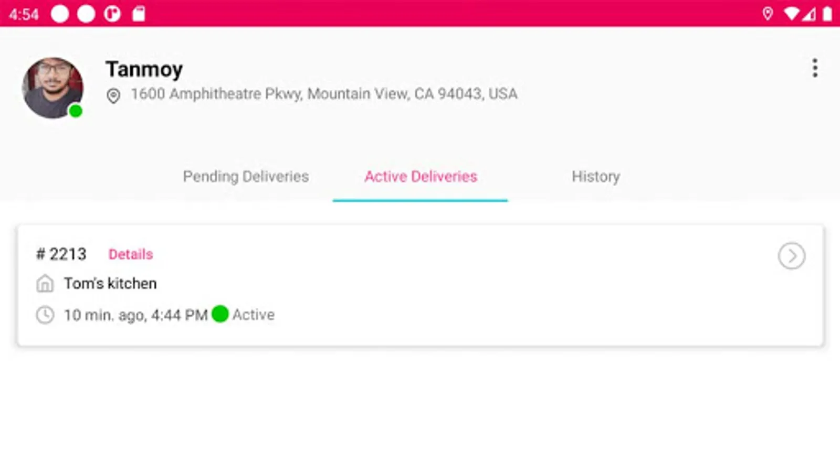
Task: Tap the battery icon in status bar
Action: 827,14
